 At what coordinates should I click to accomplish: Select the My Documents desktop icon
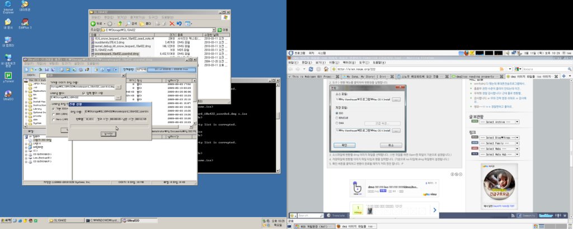pos(8,24)
